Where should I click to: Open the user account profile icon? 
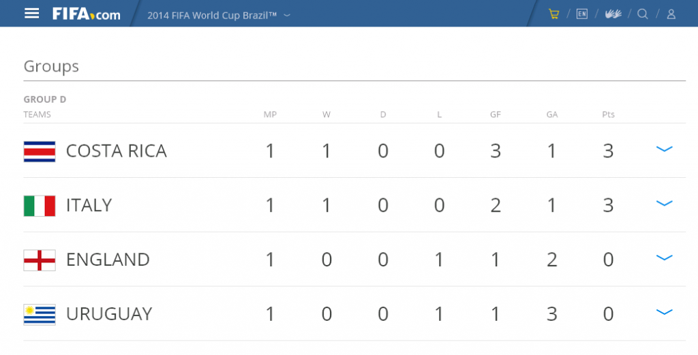[671, 14]
